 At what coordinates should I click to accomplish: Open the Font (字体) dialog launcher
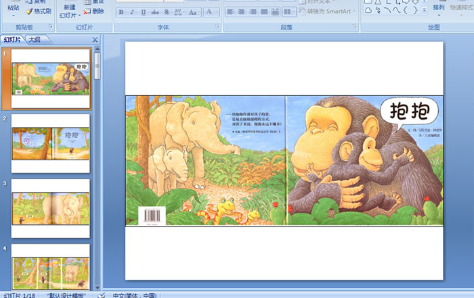click(x=217, y=26)
